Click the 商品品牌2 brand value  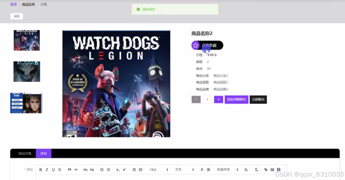point(221,89)
